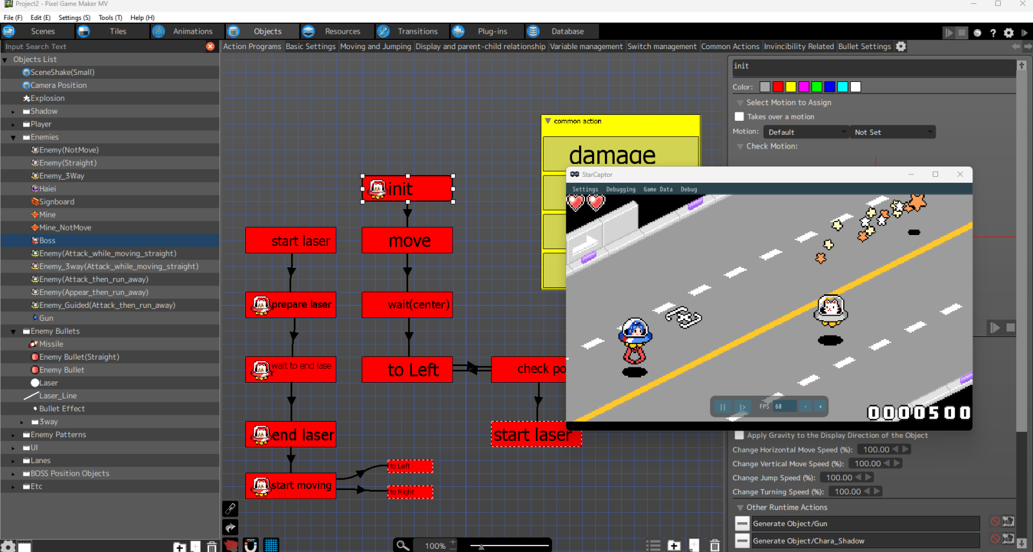
Task: Open the gear settings icon in top toolbar
Action: [1008, 32]
